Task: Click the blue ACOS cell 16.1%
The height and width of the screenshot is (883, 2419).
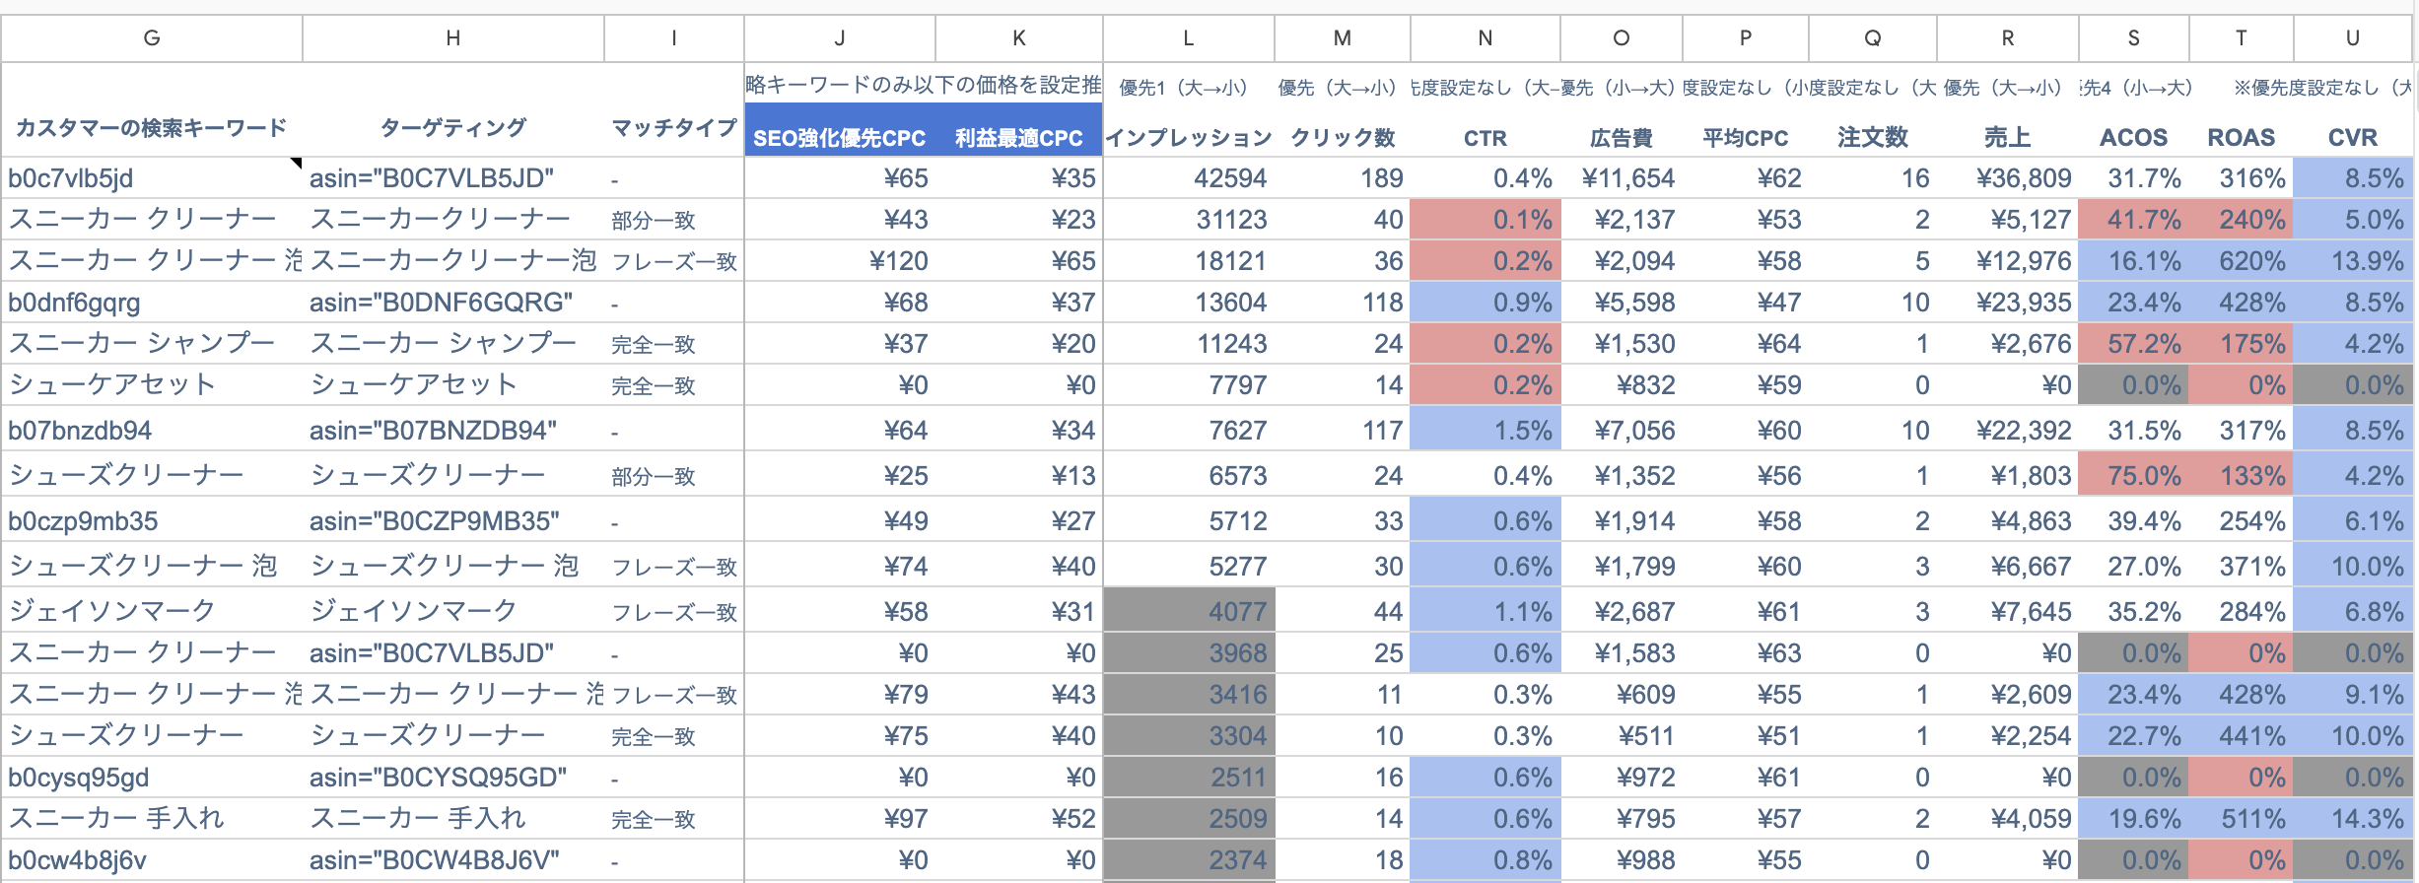Action: coord(2134,261)
